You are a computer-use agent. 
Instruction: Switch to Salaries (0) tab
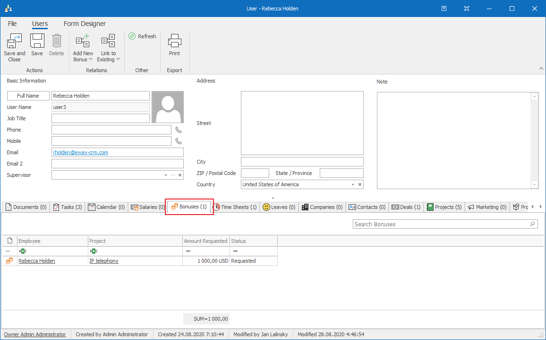pos(148,207)
